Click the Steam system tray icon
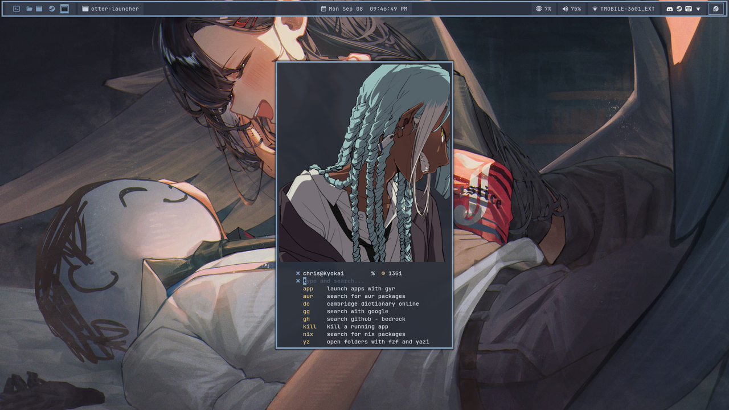729x410 pixels. click(x=679, y=9)
